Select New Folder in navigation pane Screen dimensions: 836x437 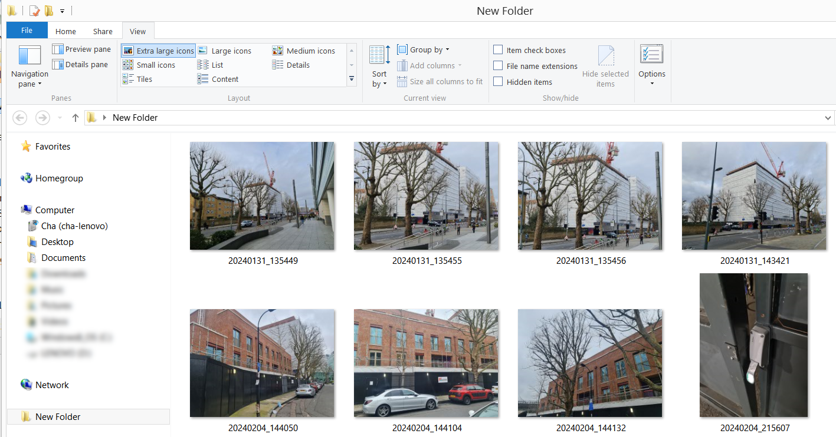coord(88,417)
